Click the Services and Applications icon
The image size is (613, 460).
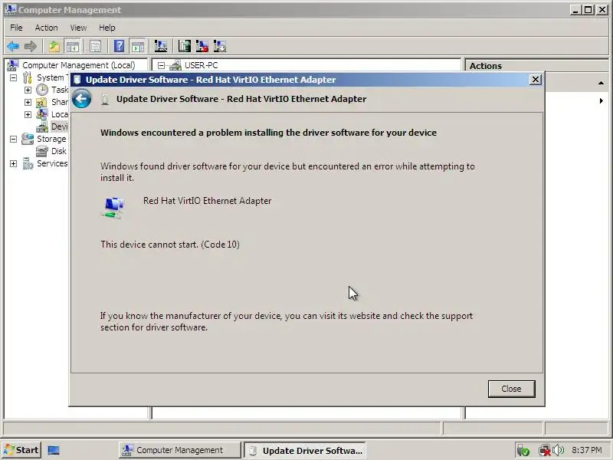[x=28, y=163]
